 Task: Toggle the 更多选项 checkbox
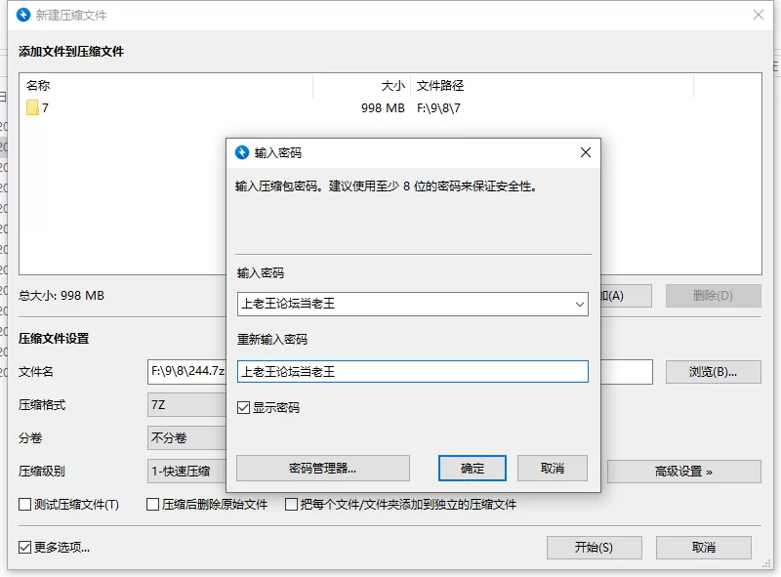24,547
